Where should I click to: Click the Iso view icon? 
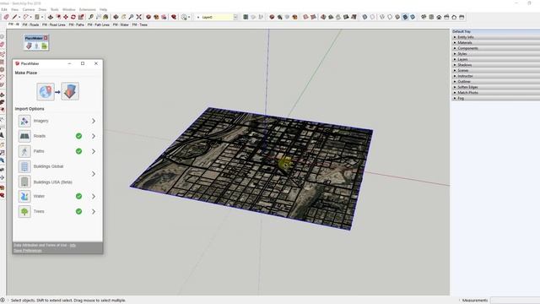click(x=424, y=17)
